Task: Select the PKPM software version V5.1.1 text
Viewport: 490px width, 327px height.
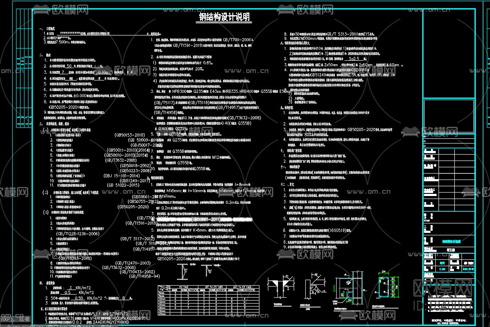Action: point(94,314)
